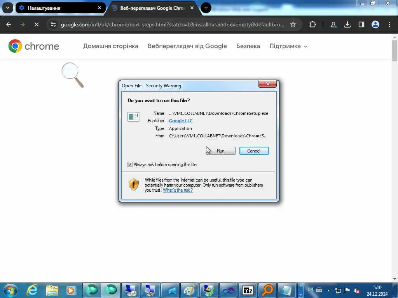Click the Chrome logo on the page
This screenshot has width=398, height=298.
click(x=33, y=46)
